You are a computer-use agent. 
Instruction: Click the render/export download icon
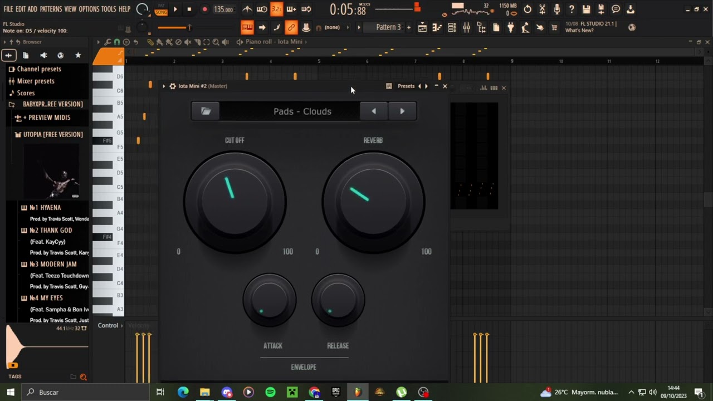point(630,9)
